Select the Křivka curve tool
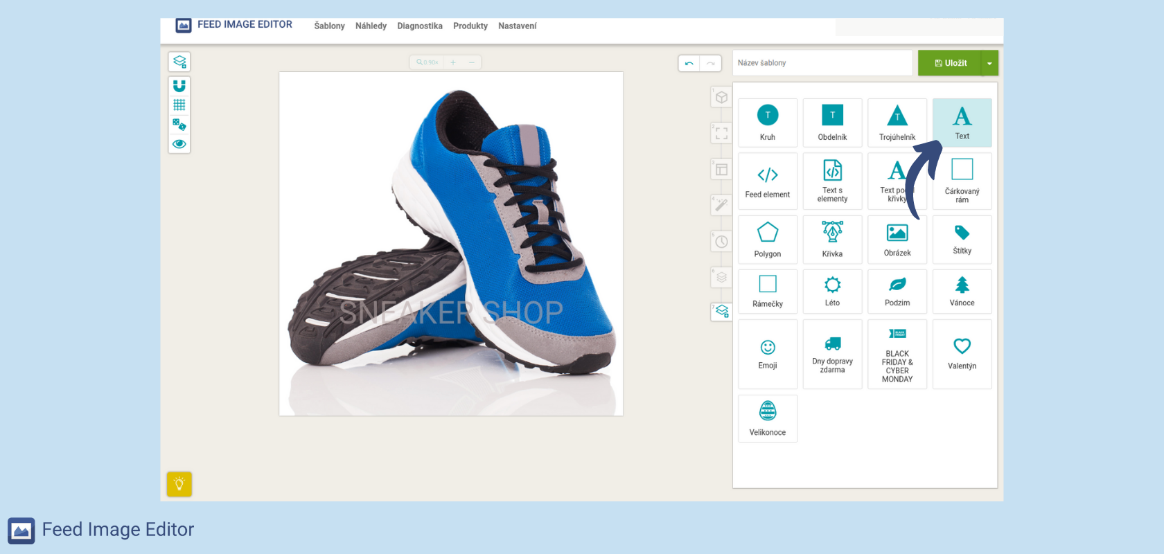This screenshot has height=554, width=1164. pos(832,240)
